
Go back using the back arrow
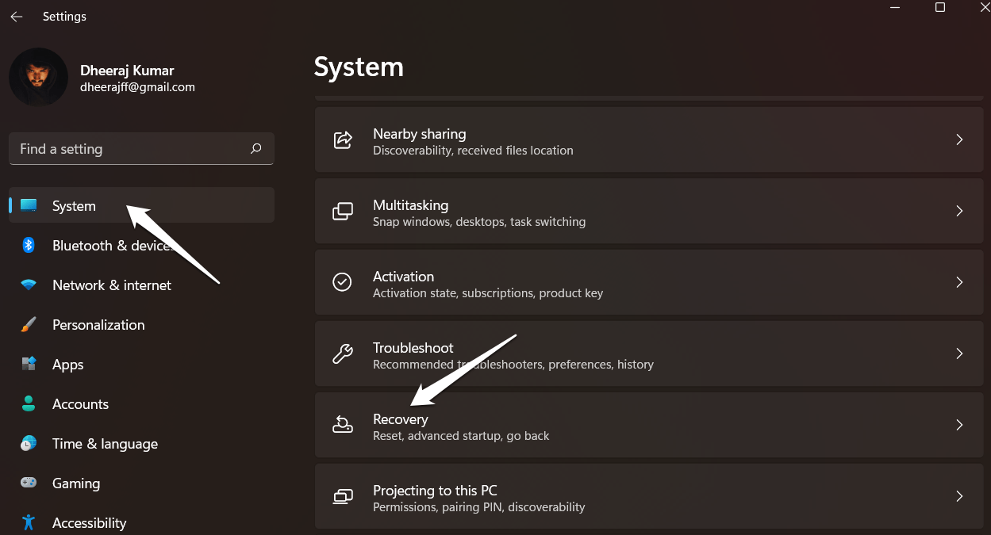[x=17, y=17]
